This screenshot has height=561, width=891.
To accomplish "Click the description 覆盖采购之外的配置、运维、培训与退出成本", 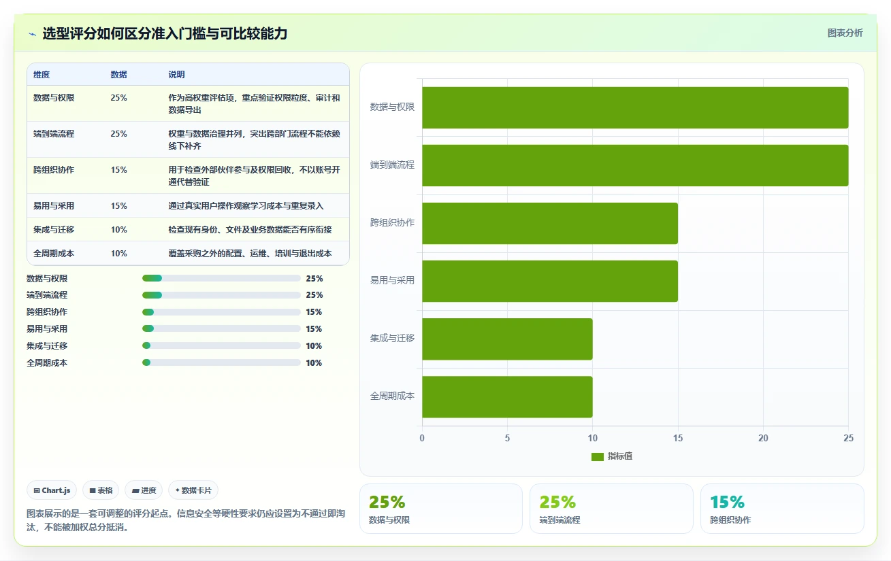I will click(250, 253).
